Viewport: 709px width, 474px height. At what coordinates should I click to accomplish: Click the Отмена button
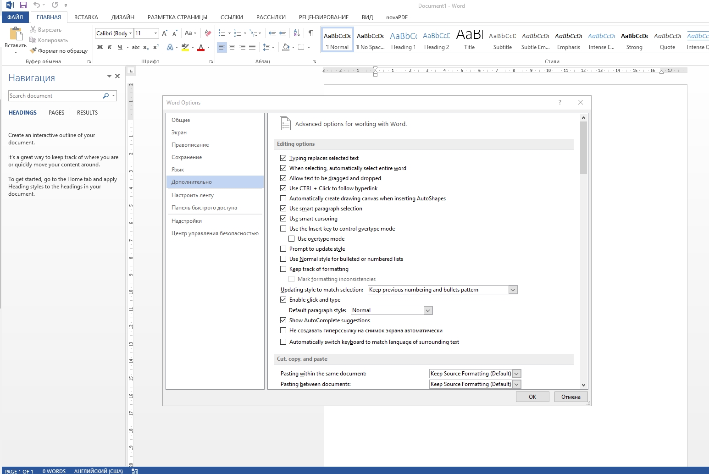(x=571, y=397)
